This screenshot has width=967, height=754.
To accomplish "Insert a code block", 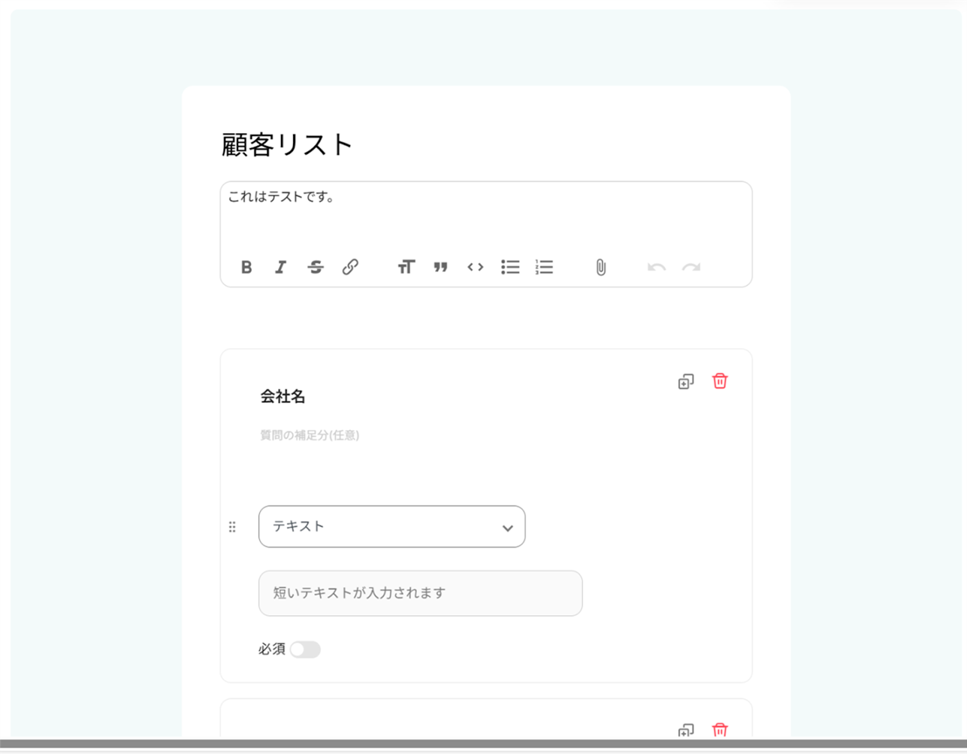I will pyautogui.click(x=476, y=267).
